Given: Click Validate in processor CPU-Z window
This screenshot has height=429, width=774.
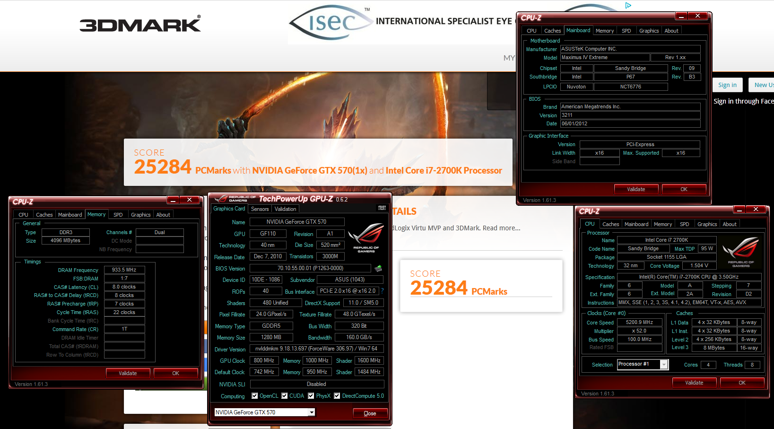Looking at the screenshot, I should (x=694, y=383).
